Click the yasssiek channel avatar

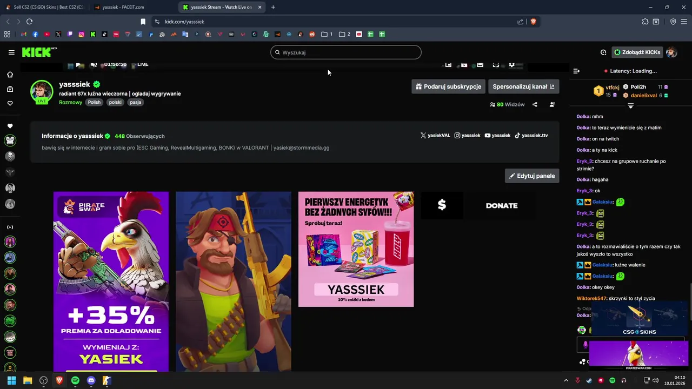point(42,91)
